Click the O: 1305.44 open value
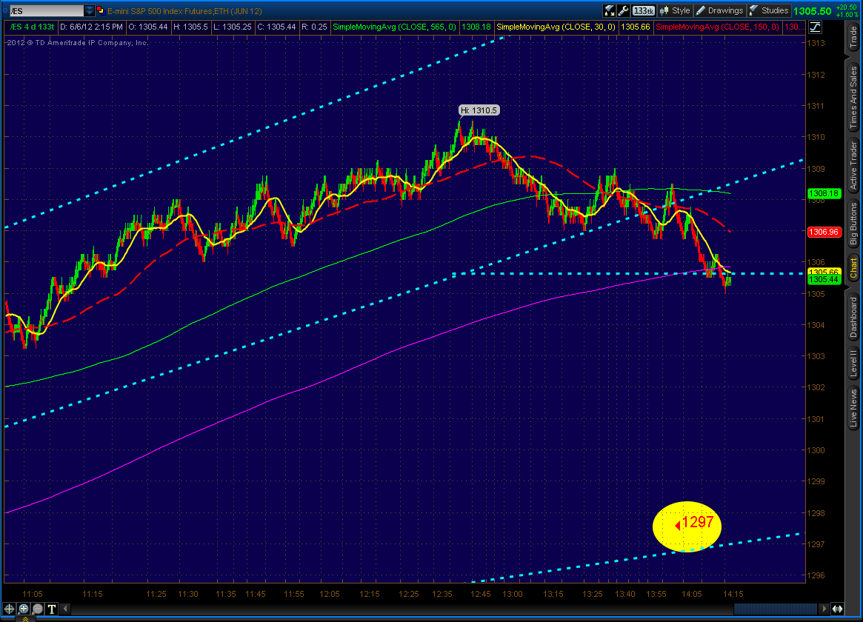The width and height of the screenshot is (863, 622). 148,27
